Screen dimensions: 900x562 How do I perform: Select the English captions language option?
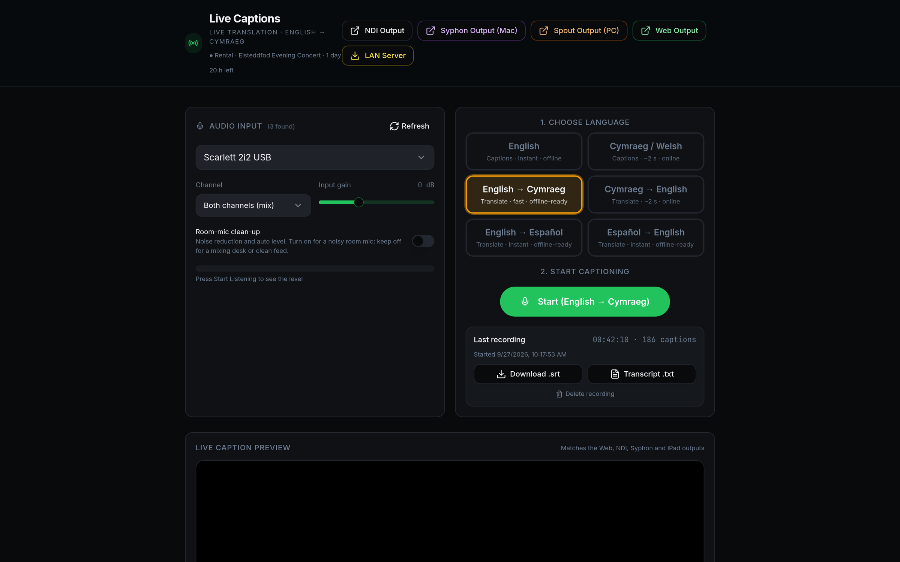pyautogui.click(x=524, y=151)
